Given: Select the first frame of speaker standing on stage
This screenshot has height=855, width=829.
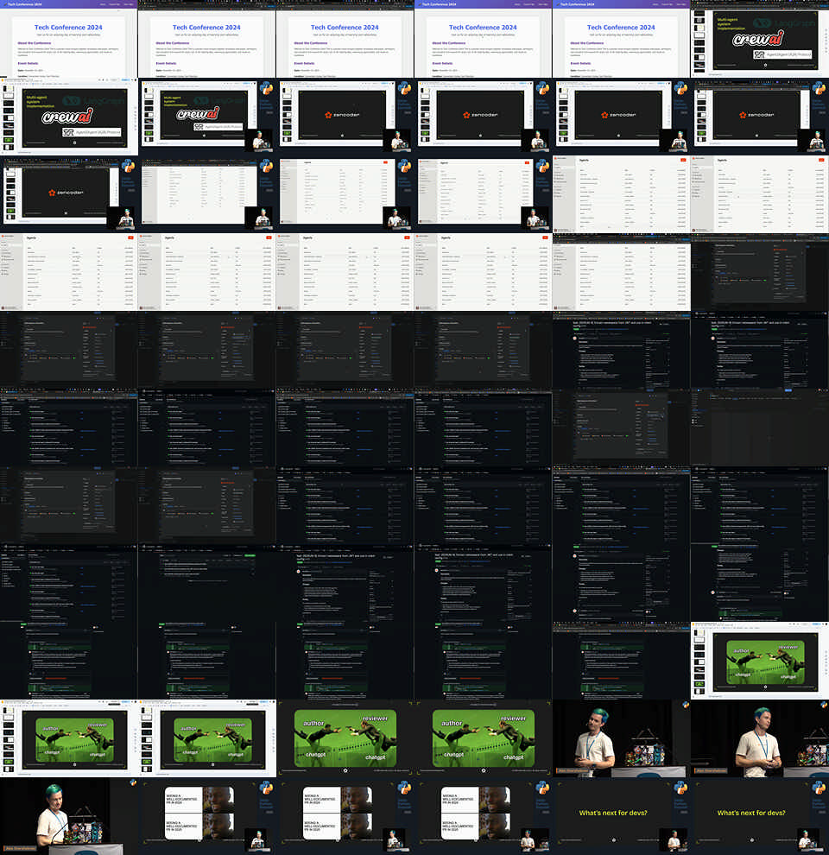Looking at the screenshot, I should coord(622,738).
